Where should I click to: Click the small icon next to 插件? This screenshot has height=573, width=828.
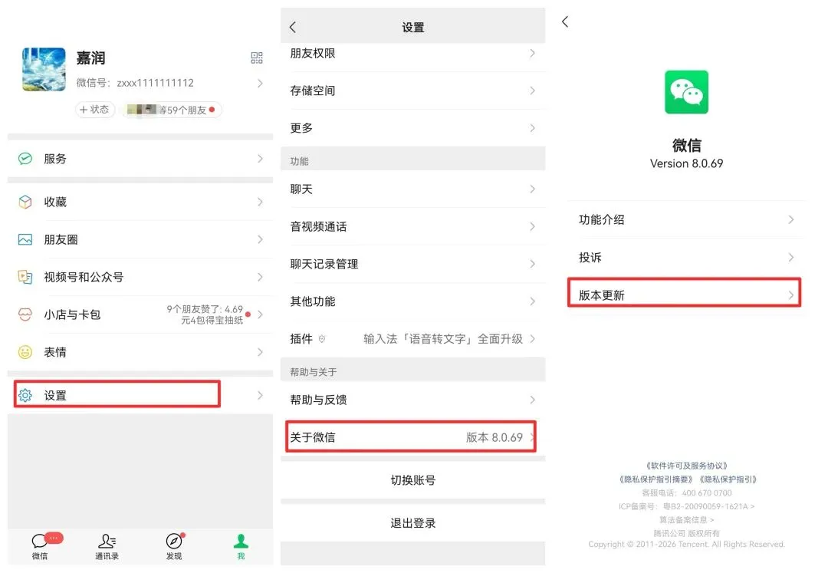point(321,339)
